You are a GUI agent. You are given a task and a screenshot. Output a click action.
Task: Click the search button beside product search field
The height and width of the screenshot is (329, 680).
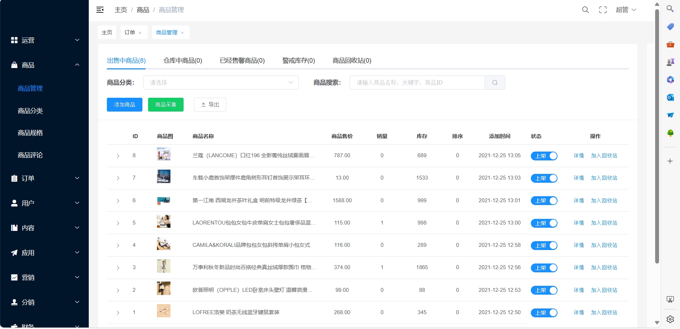point(495,83)
